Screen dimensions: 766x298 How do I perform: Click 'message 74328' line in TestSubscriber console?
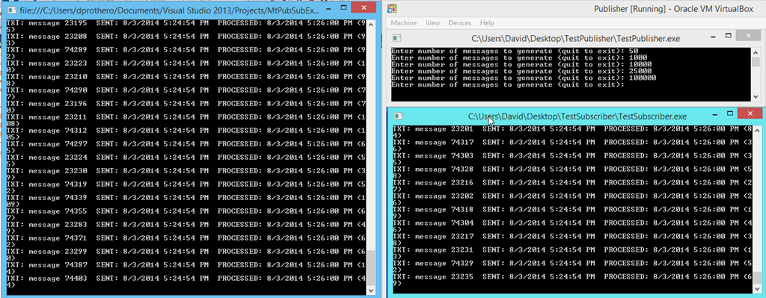click(572, 169)
